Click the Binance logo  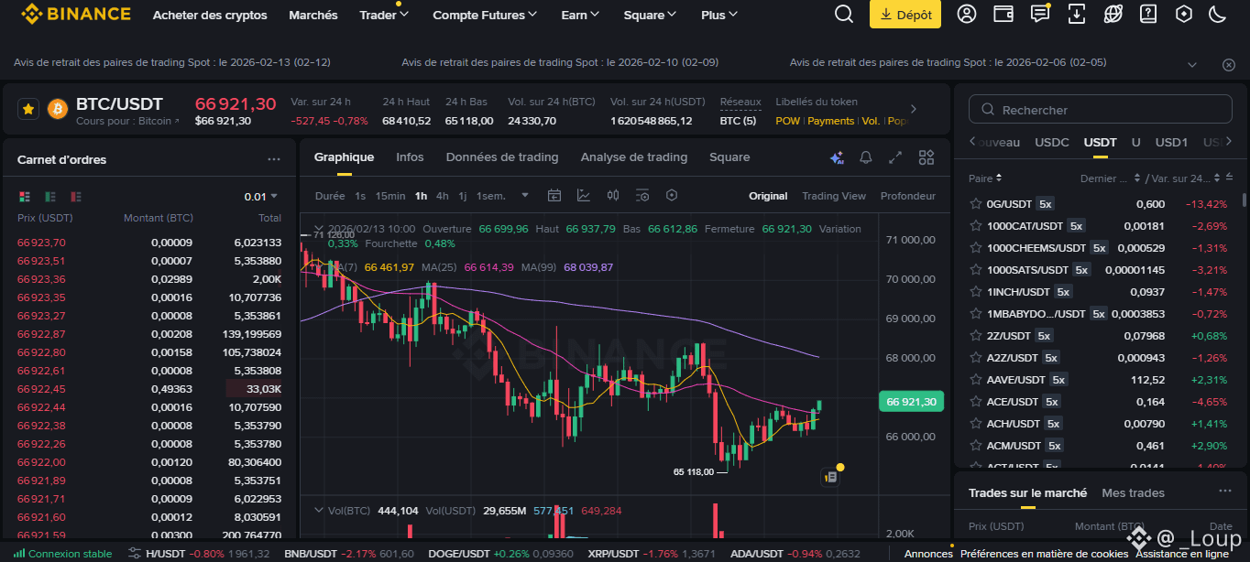(x=76, y=15)
